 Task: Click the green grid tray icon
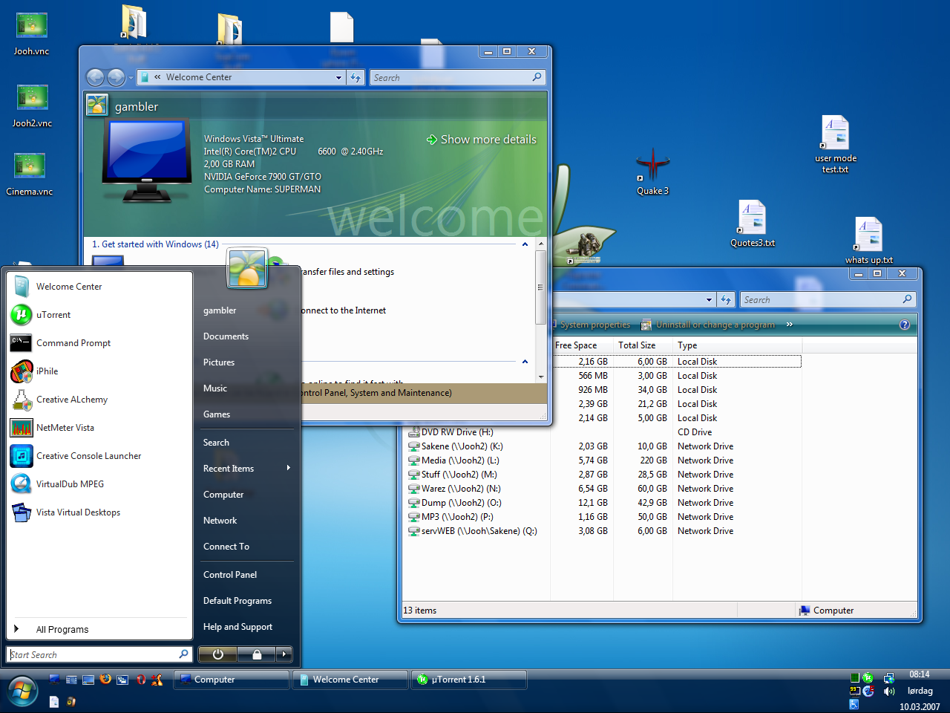click(854, 677)
